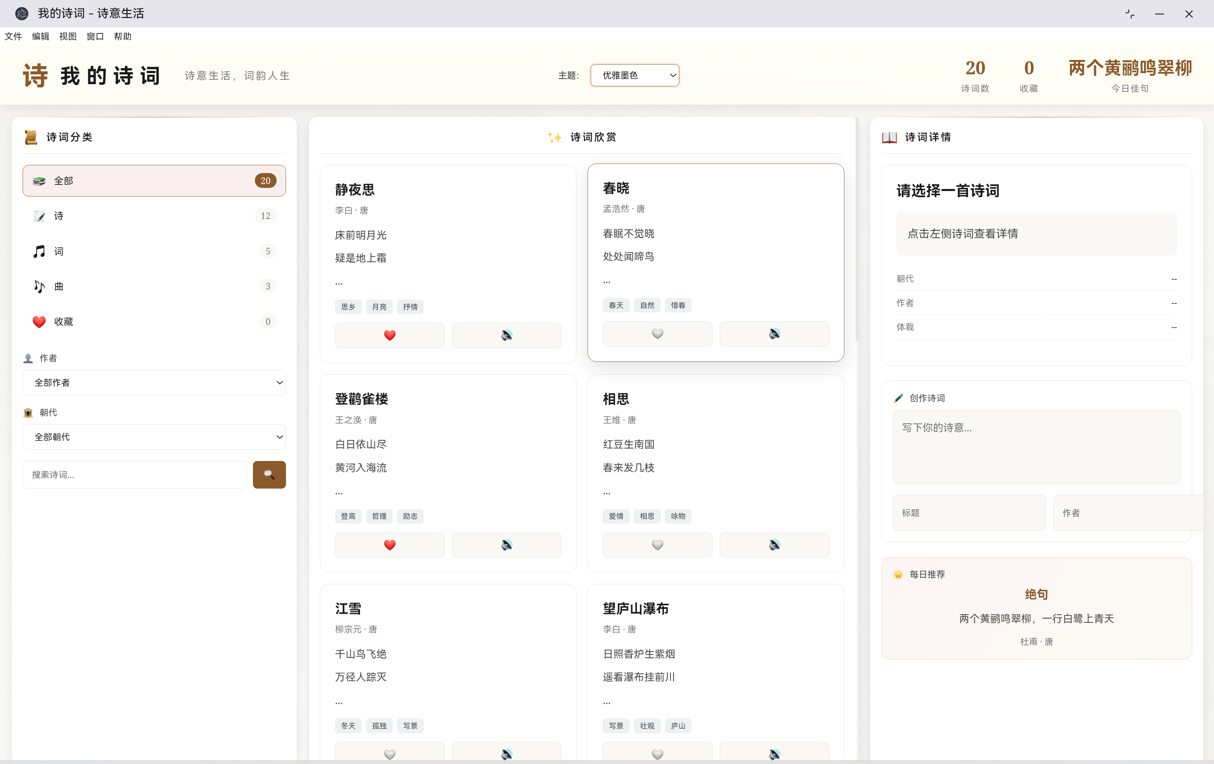Click the sparkles icon beside 诗词欣赏
This screenshot has height=764, width=1214.
click(554, 137)
